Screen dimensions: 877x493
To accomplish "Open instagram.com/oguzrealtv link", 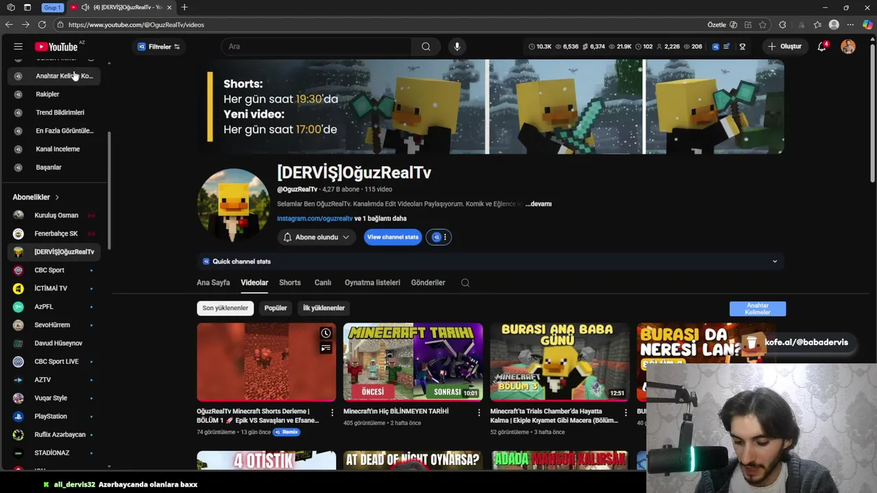I will pos(314,218).
